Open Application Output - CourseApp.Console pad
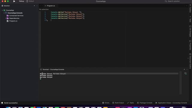 (x=171, y=103)
